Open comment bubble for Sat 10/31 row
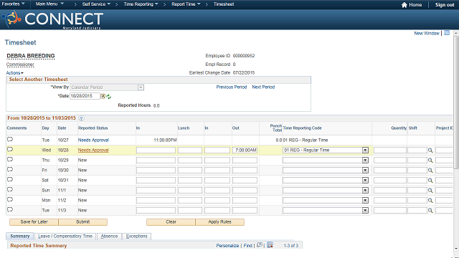 point(10,180)
